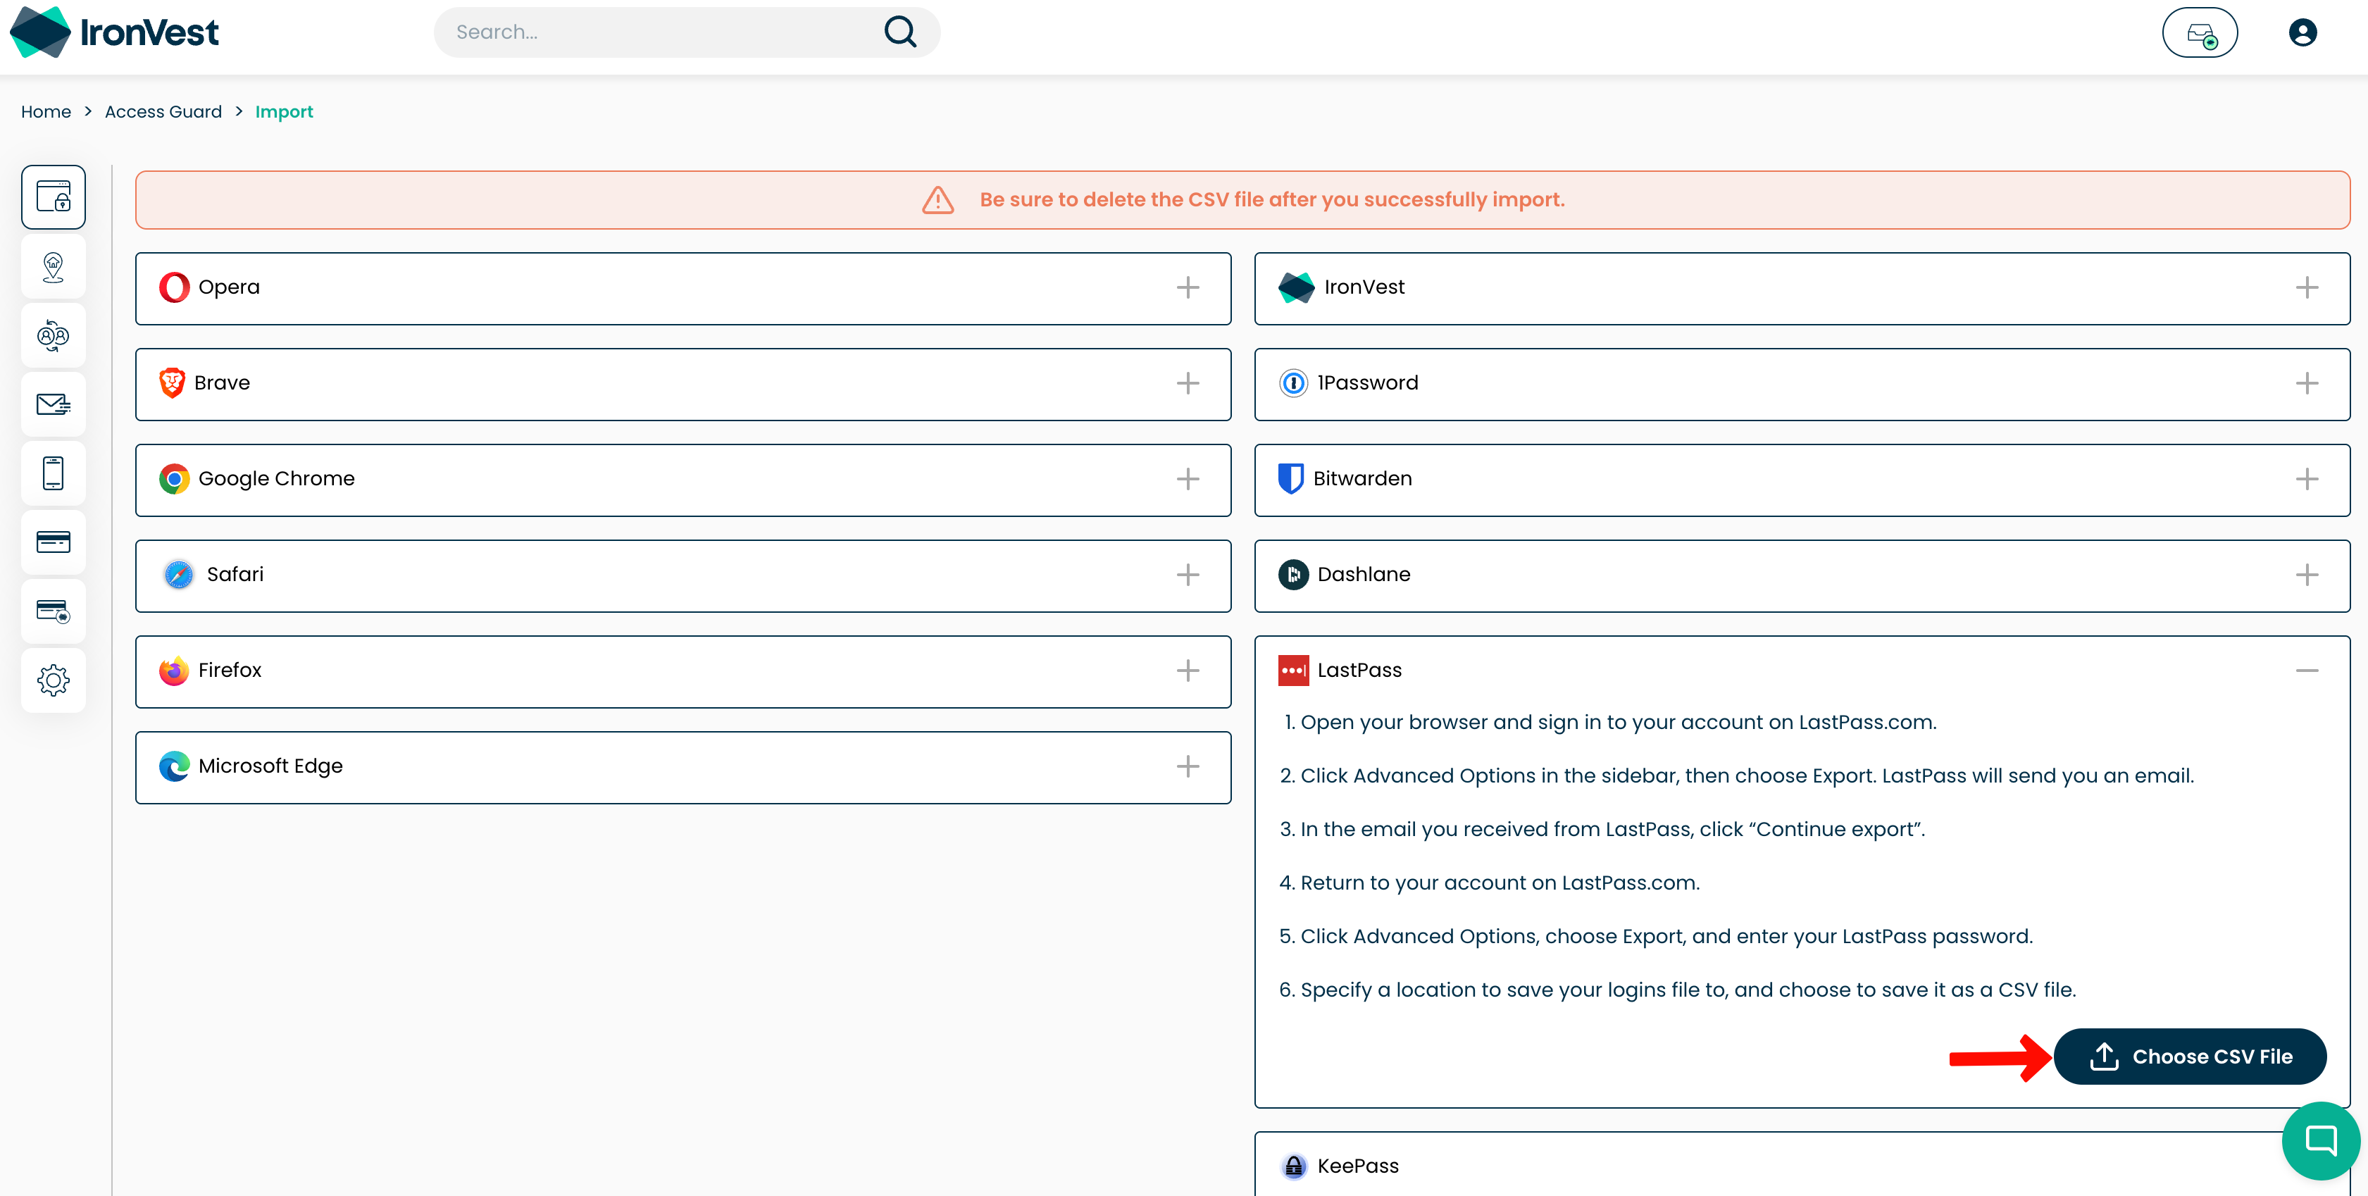Screen dimensions: 2368x1196
Task: Click the Firefox row label
Action: [230, 670]
